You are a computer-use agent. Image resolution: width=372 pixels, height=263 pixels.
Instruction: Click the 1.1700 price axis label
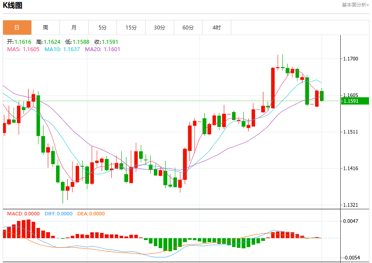coord(351,58)
